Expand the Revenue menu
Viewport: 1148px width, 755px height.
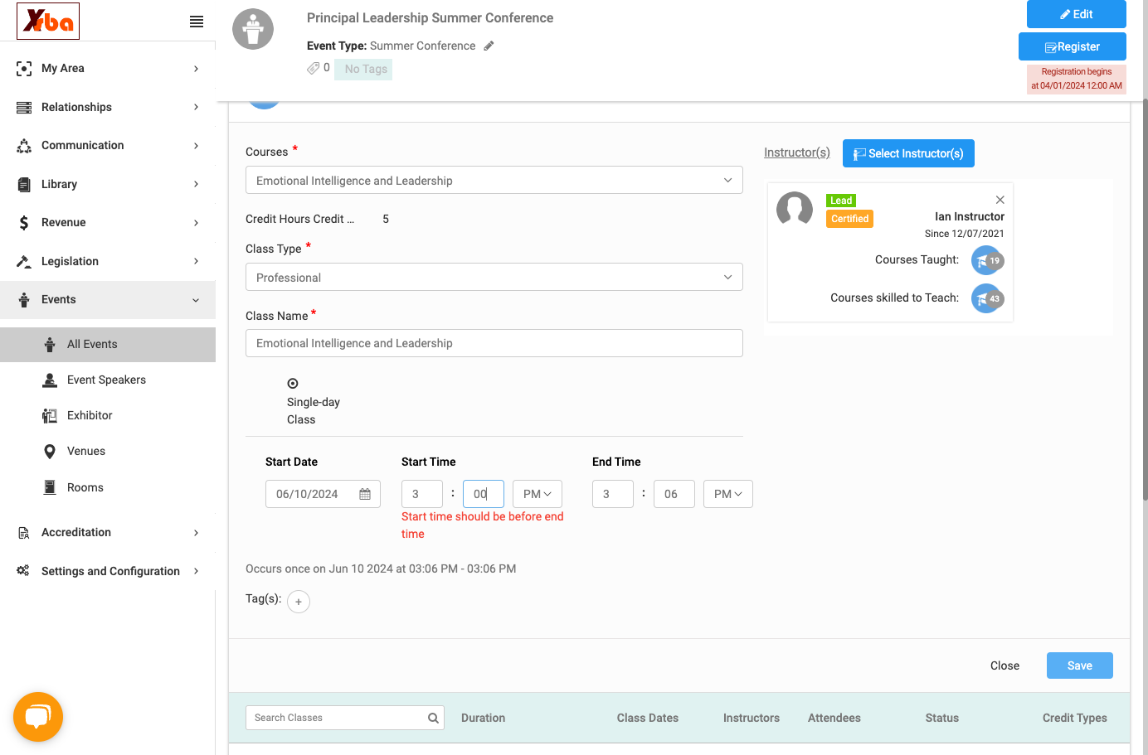[x=108, y=223]
